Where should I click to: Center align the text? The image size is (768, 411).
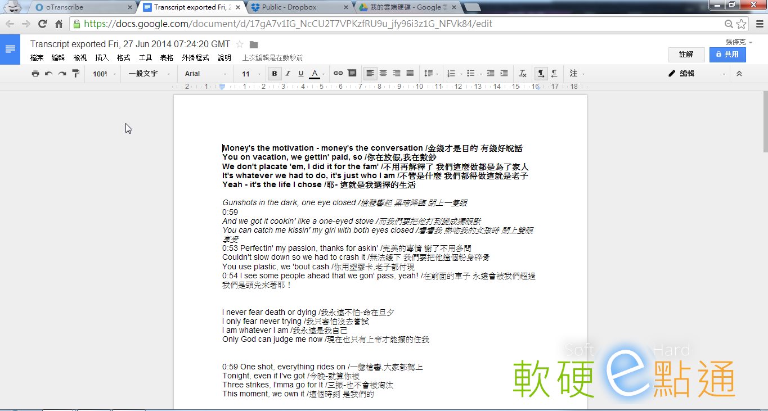(383, 74)
